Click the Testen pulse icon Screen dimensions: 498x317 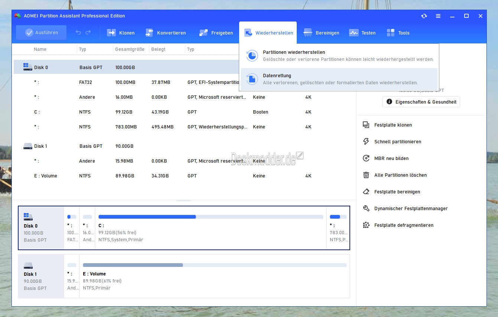(354, 33)
